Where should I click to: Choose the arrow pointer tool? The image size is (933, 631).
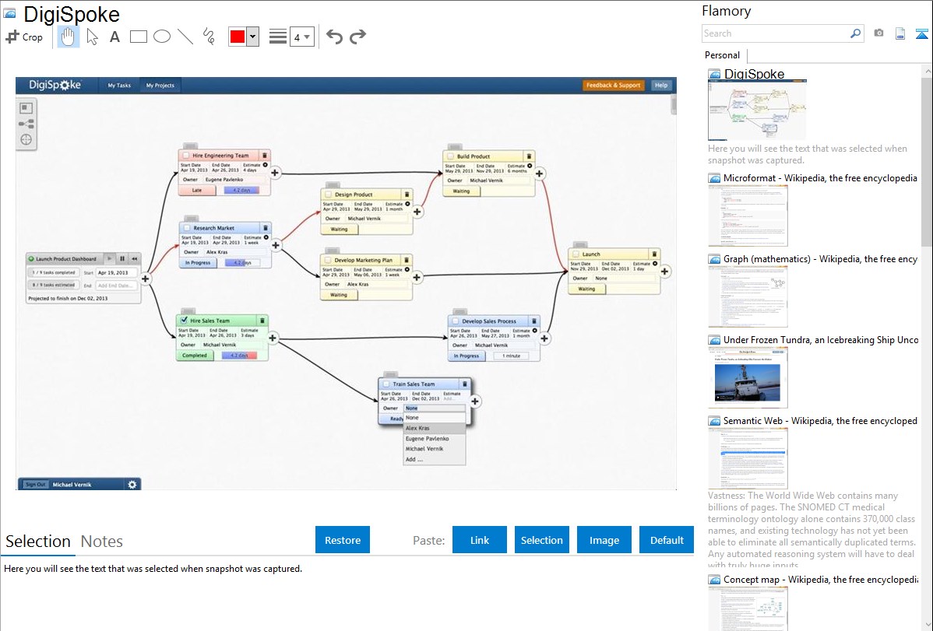click(92, 37)
